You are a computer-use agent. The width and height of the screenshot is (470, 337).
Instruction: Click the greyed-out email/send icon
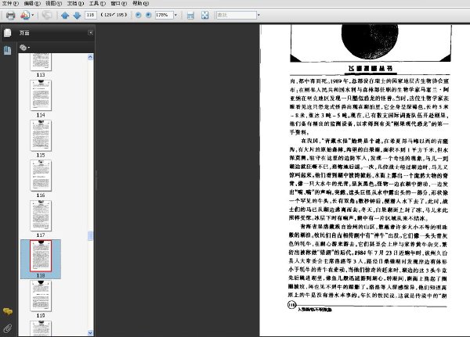pyautogui.click(x=47, y=15)
